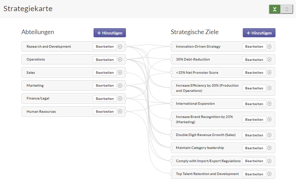
Task: Click connector node of Human Resources
Action: click(x=126, y=111)
